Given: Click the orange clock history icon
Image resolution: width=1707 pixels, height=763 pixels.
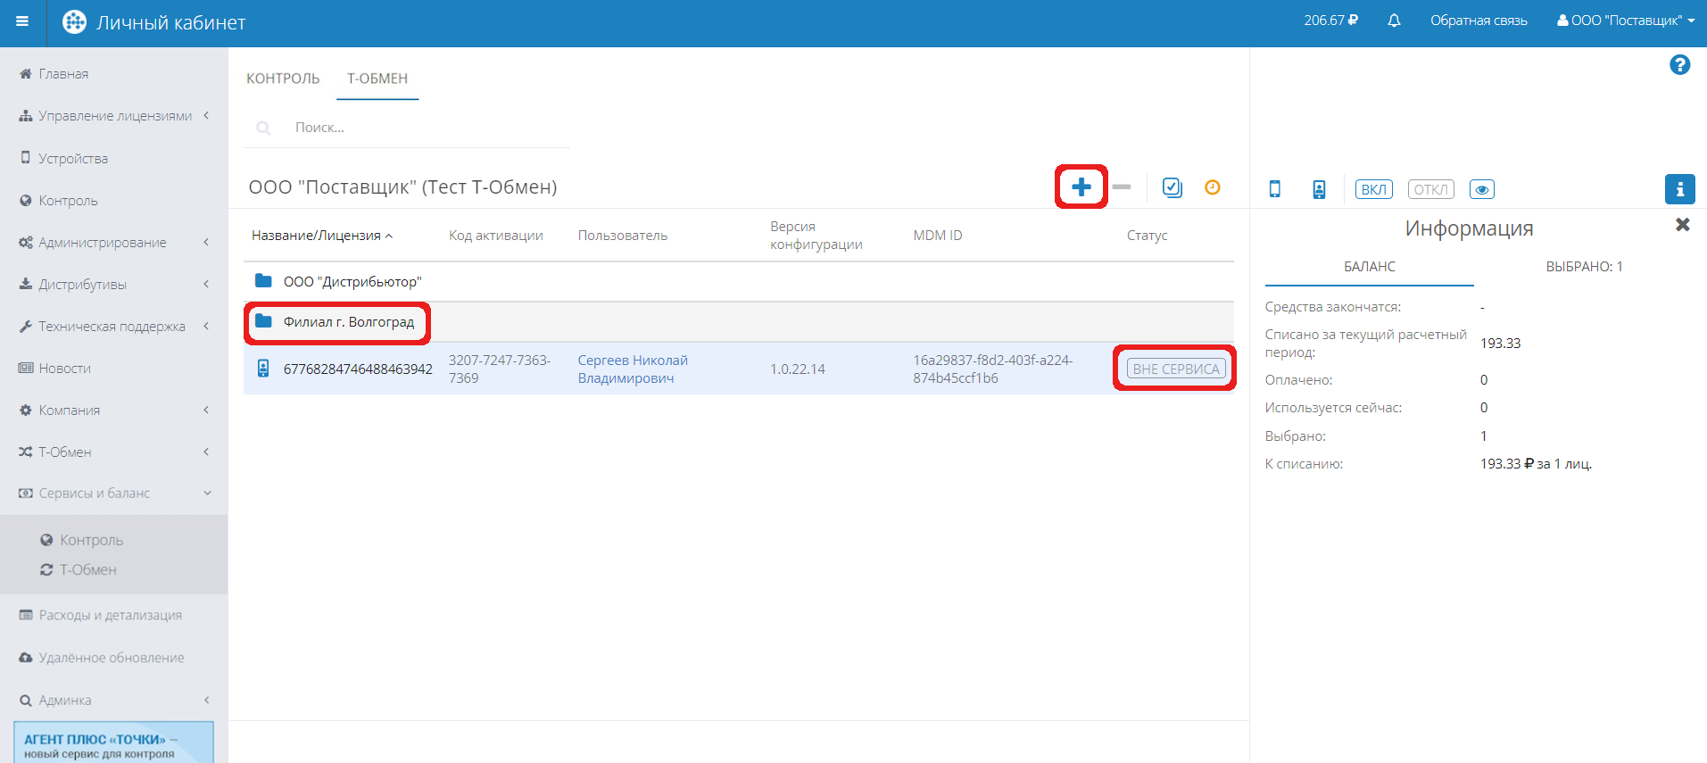Looking at the screenshot, I should click(1212, 187).
